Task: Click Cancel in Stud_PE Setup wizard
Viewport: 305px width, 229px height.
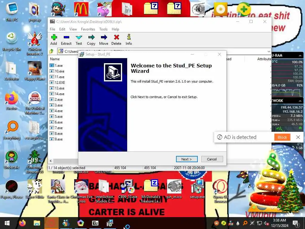Action: 212,159
